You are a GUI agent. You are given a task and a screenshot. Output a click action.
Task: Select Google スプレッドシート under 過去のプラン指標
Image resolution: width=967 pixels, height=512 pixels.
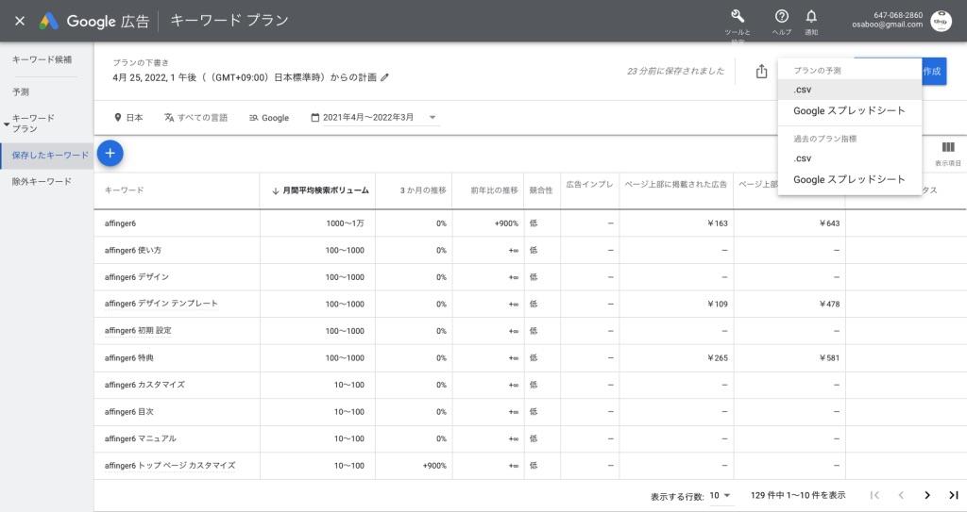tap(850, 180)
